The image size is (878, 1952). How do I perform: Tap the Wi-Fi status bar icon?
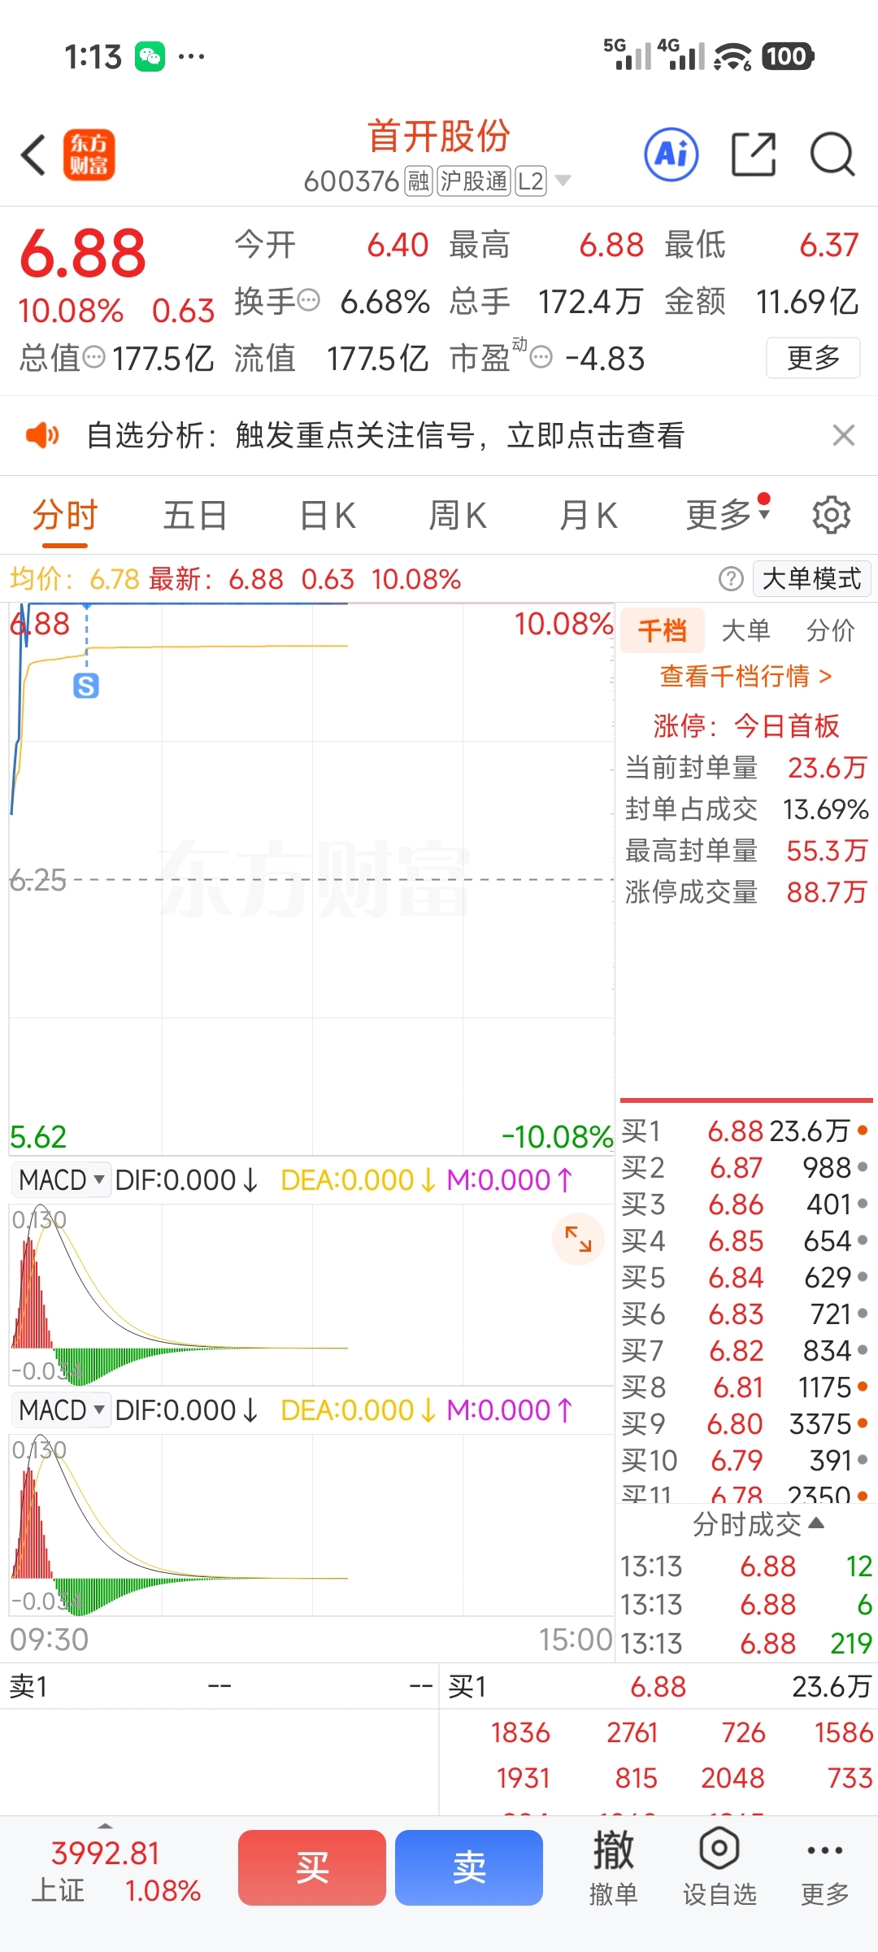(x=732, y=56)
